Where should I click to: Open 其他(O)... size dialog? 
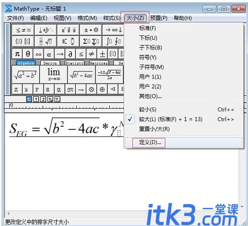[183, 96]
